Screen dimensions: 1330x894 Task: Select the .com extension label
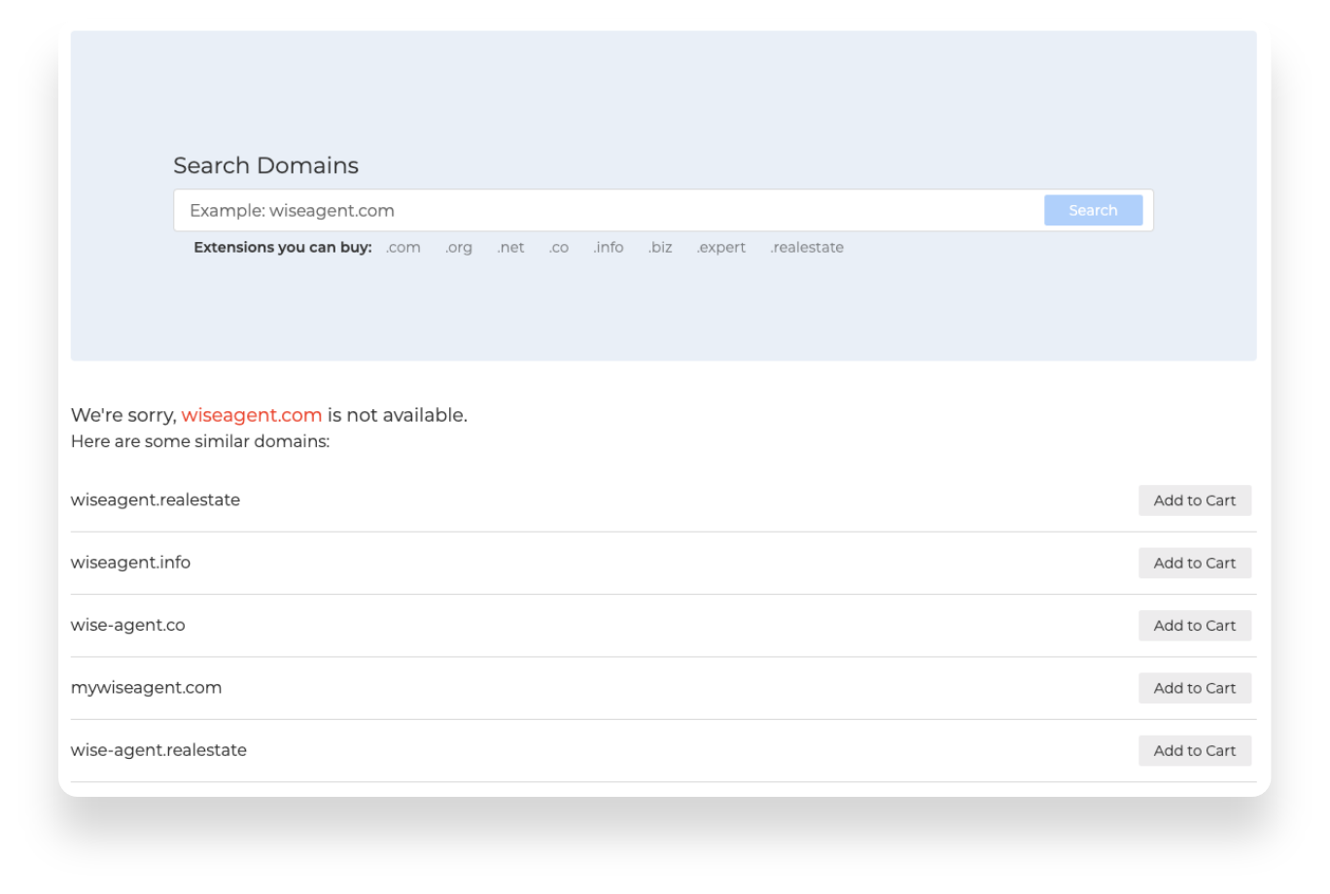403,247
